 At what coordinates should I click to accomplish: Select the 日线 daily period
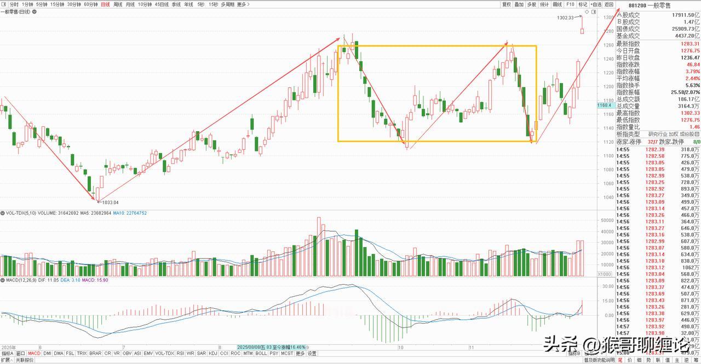(105, 4)
